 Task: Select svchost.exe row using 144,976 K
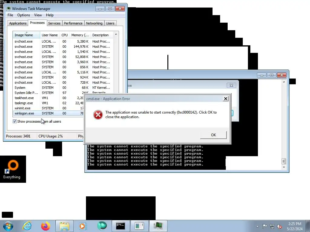click(63, 47)
